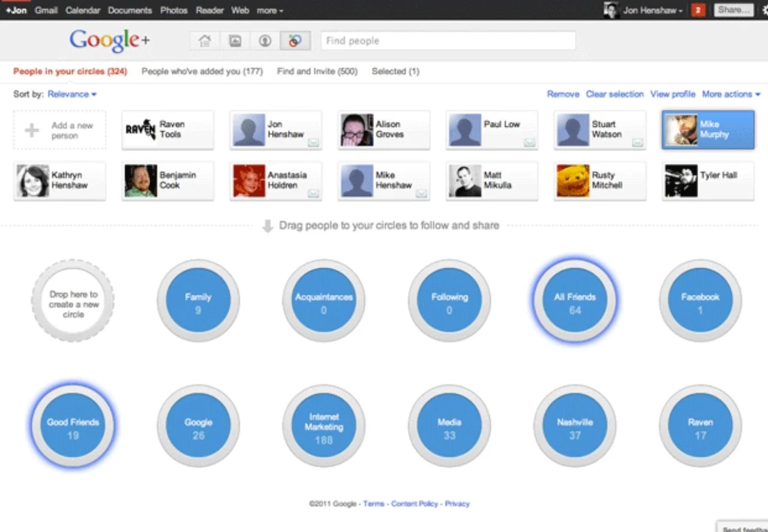This screenshot has width=768, height=532.
Task: Click the account avatar beside Jon Henshaw's name
Action: tap(611, 10)
